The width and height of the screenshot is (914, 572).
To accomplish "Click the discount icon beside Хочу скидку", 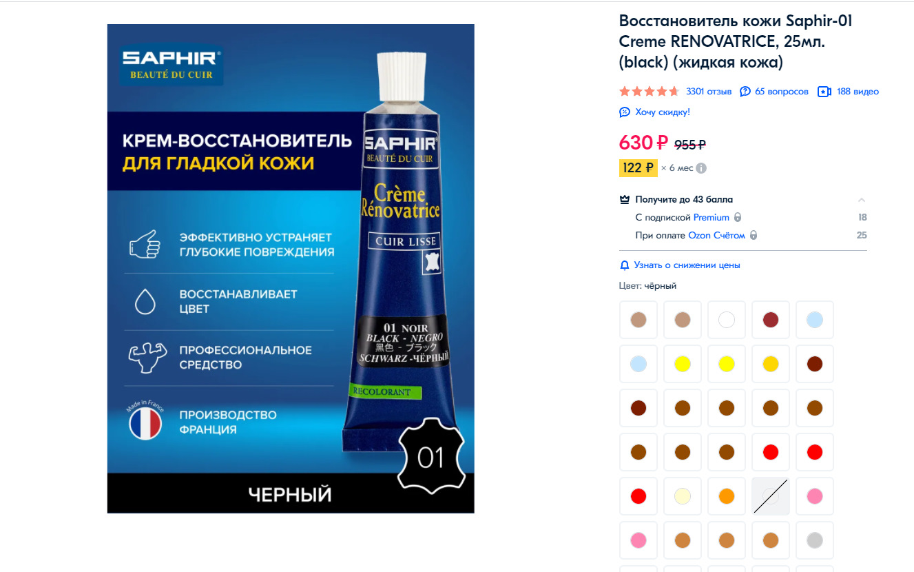I will pyautogui.click(x=625, y=112).
